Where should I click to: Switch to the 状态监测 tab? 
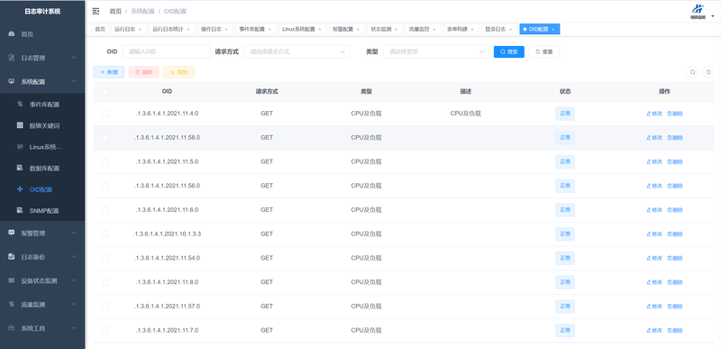(385, 30)
